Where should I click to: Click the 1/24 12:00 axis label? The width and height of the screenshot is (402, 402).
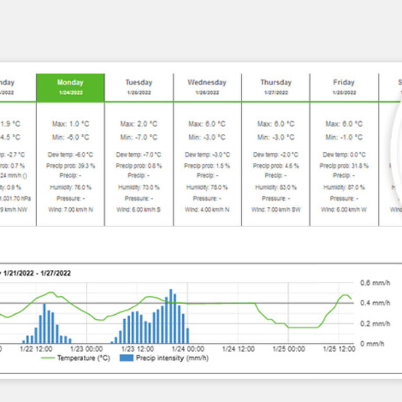(x=239, y=349)
